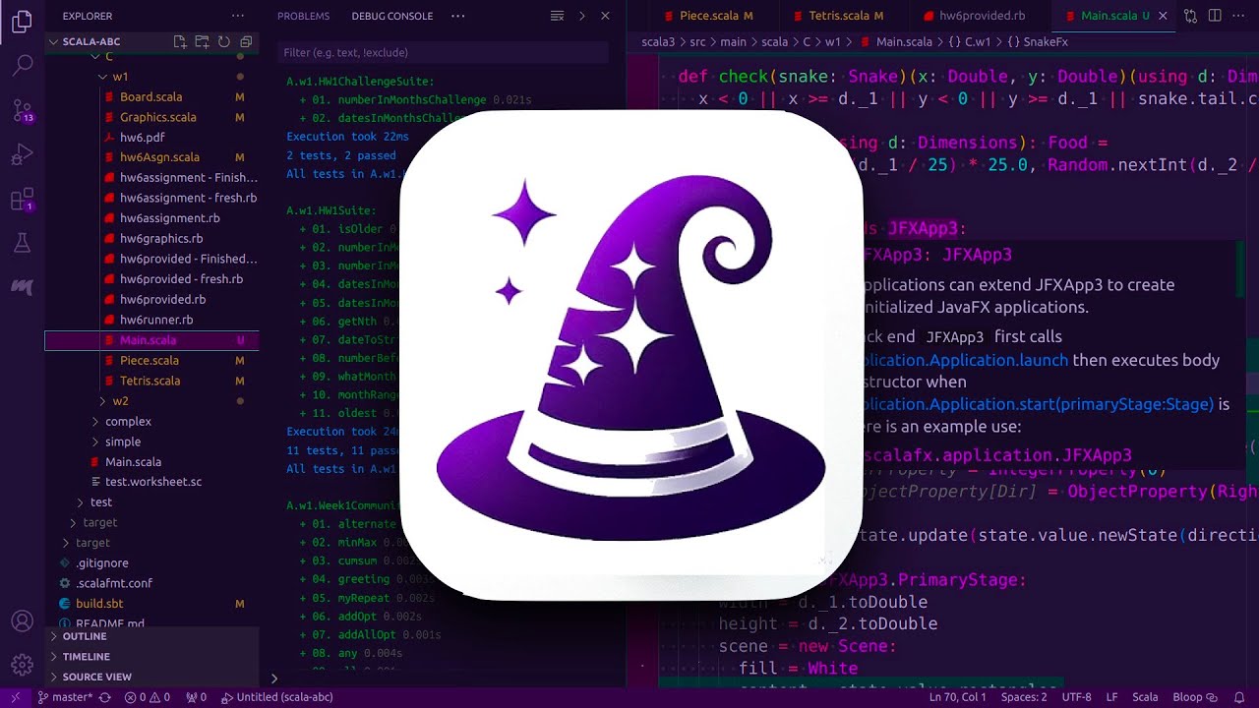The height and width of the screenshot is (708, 1259).
Task: Open errors and warnings count in status bar
Action: [x=147, y=697]
